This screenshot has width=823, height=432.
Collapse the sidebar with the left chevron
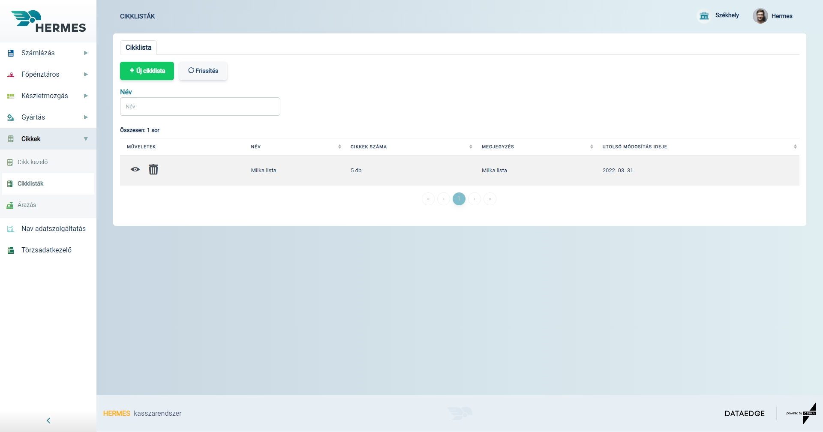48,420
